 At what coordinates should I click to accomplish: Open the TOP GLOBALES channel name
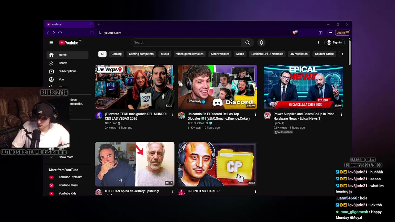click(198, 123)
